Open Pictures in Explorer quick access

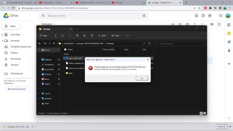46,74
